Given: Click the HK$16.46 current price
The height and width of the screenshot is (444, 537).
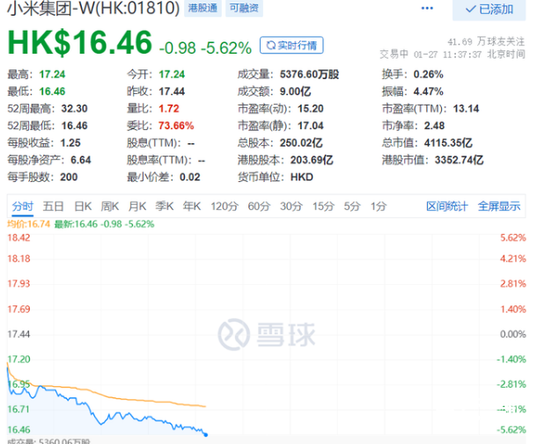Looking at the screenshot, I should [79, 43].
